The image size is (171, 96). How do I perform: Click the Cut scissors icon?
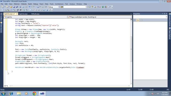click(20, 7)
